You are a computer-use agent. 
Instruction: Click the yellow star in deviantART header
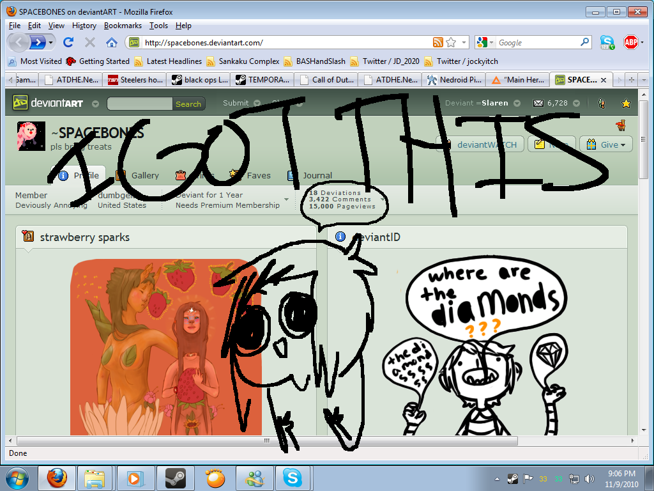click(x=626, y=103)
